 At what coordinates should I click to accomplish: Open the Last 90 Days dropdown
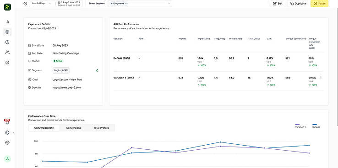pyautogui.click(x=42, y=4)
